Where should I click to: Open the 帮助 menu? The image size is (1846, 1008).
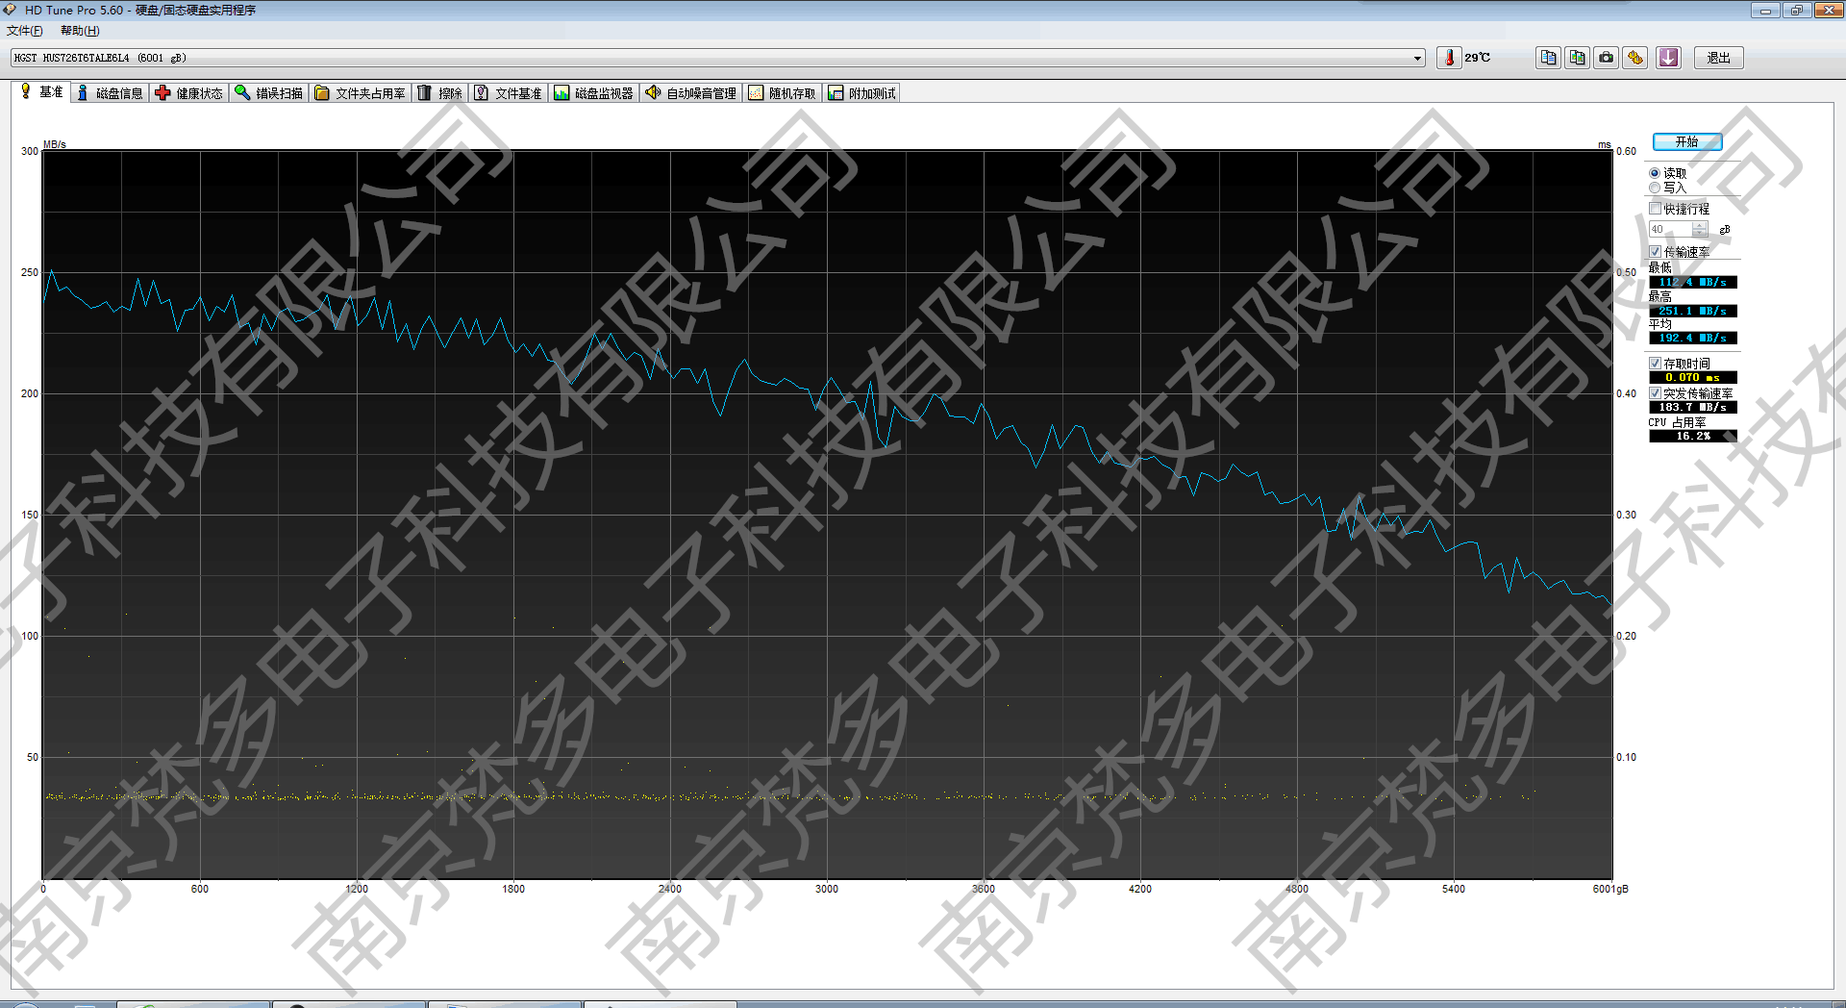click(80, 31)
